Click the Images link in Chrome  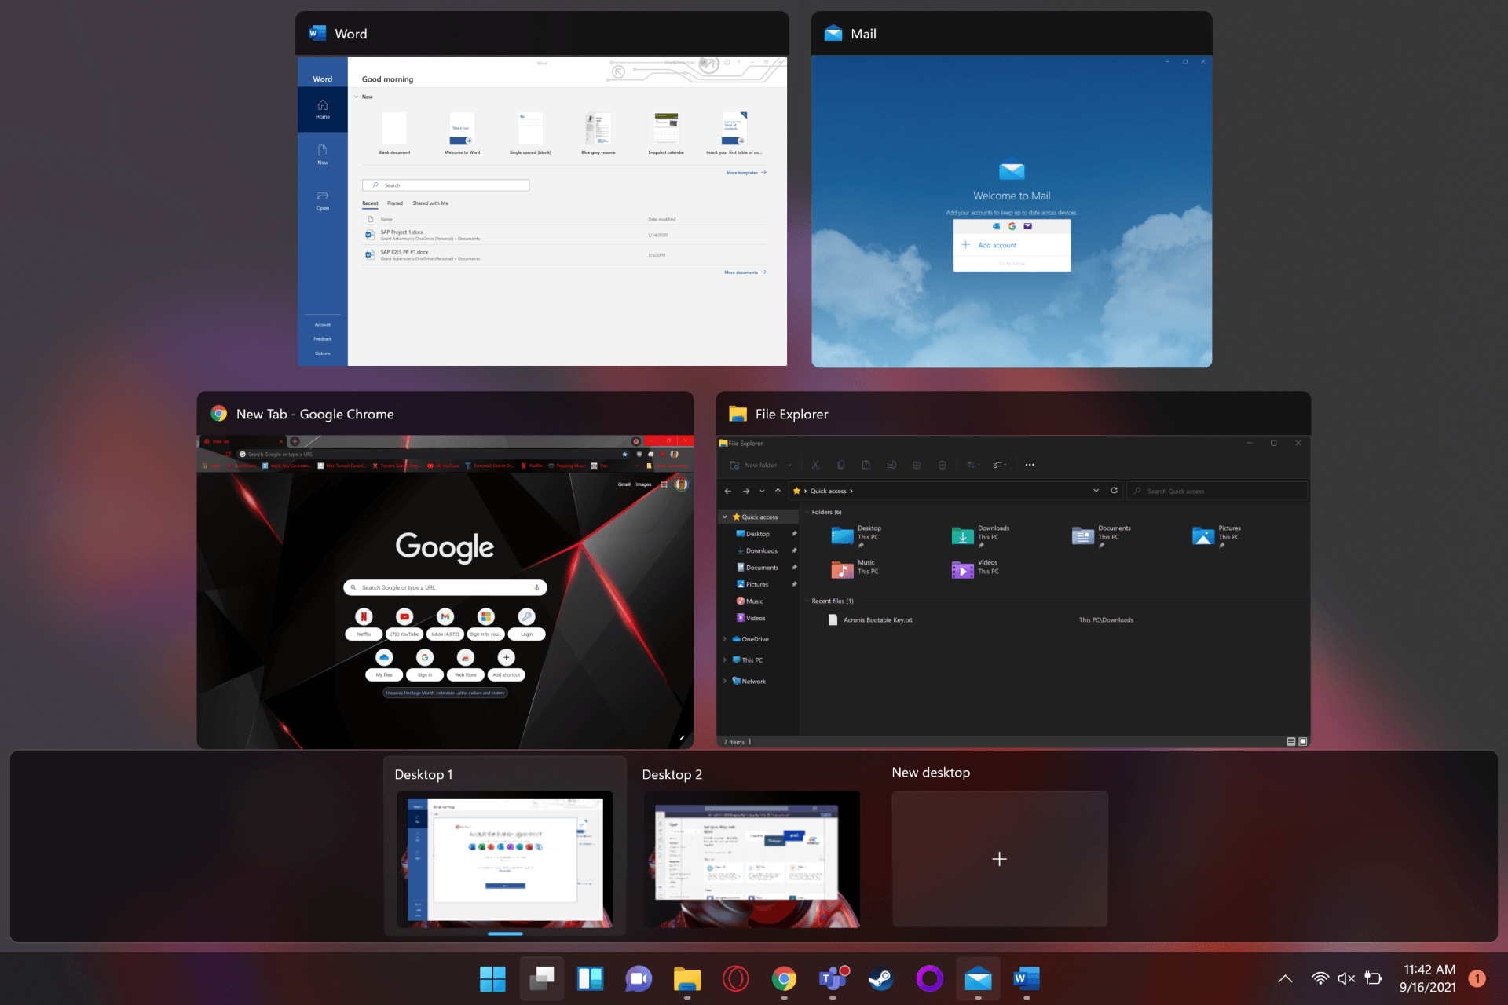643,484
